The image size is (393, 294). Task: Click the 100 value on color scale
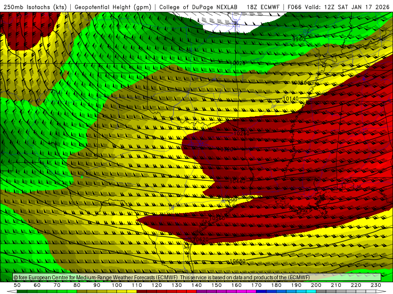pos(117,285)
